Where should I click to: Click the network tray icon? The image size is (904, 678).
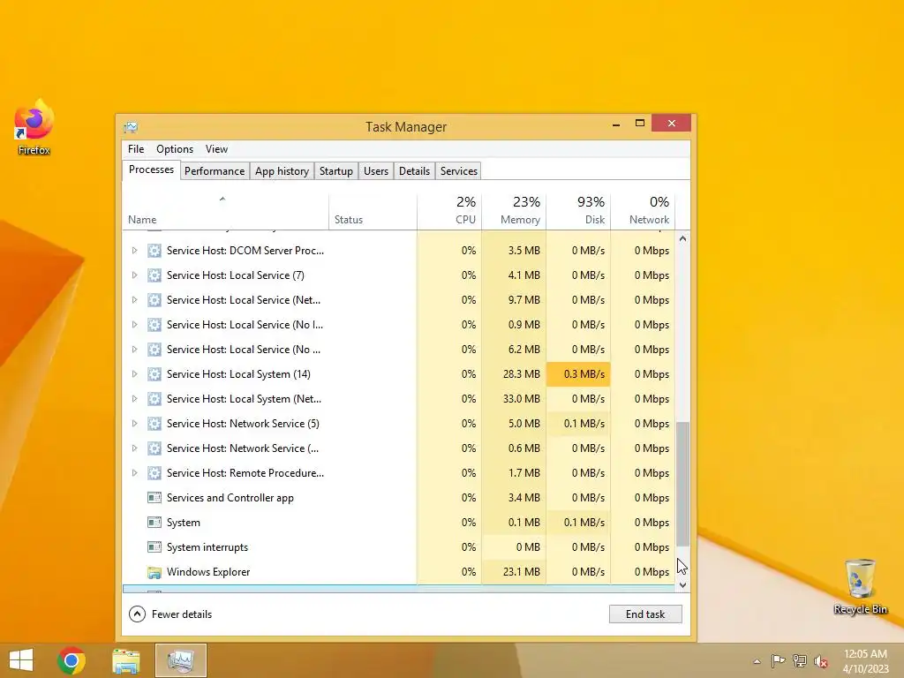click(x=800, y=660)
